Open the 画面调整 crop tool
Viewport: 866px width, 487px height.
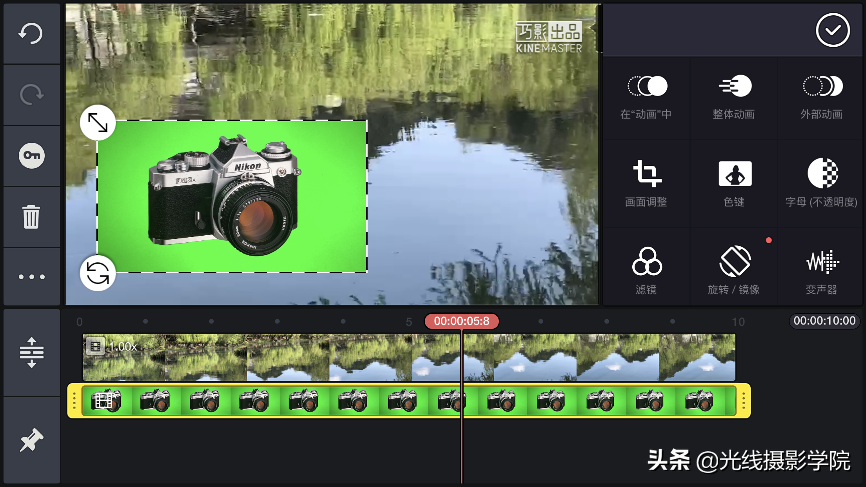(646, 184)
